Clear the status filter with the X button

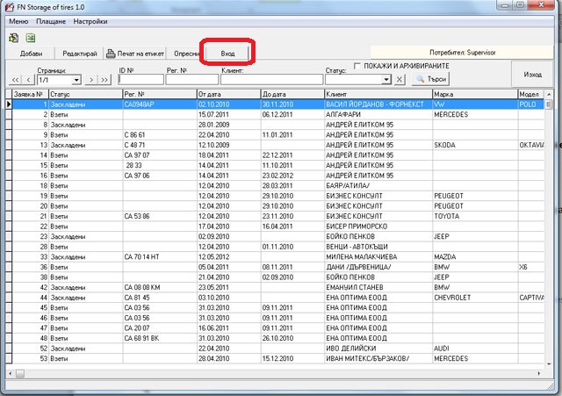coord(399,80)
